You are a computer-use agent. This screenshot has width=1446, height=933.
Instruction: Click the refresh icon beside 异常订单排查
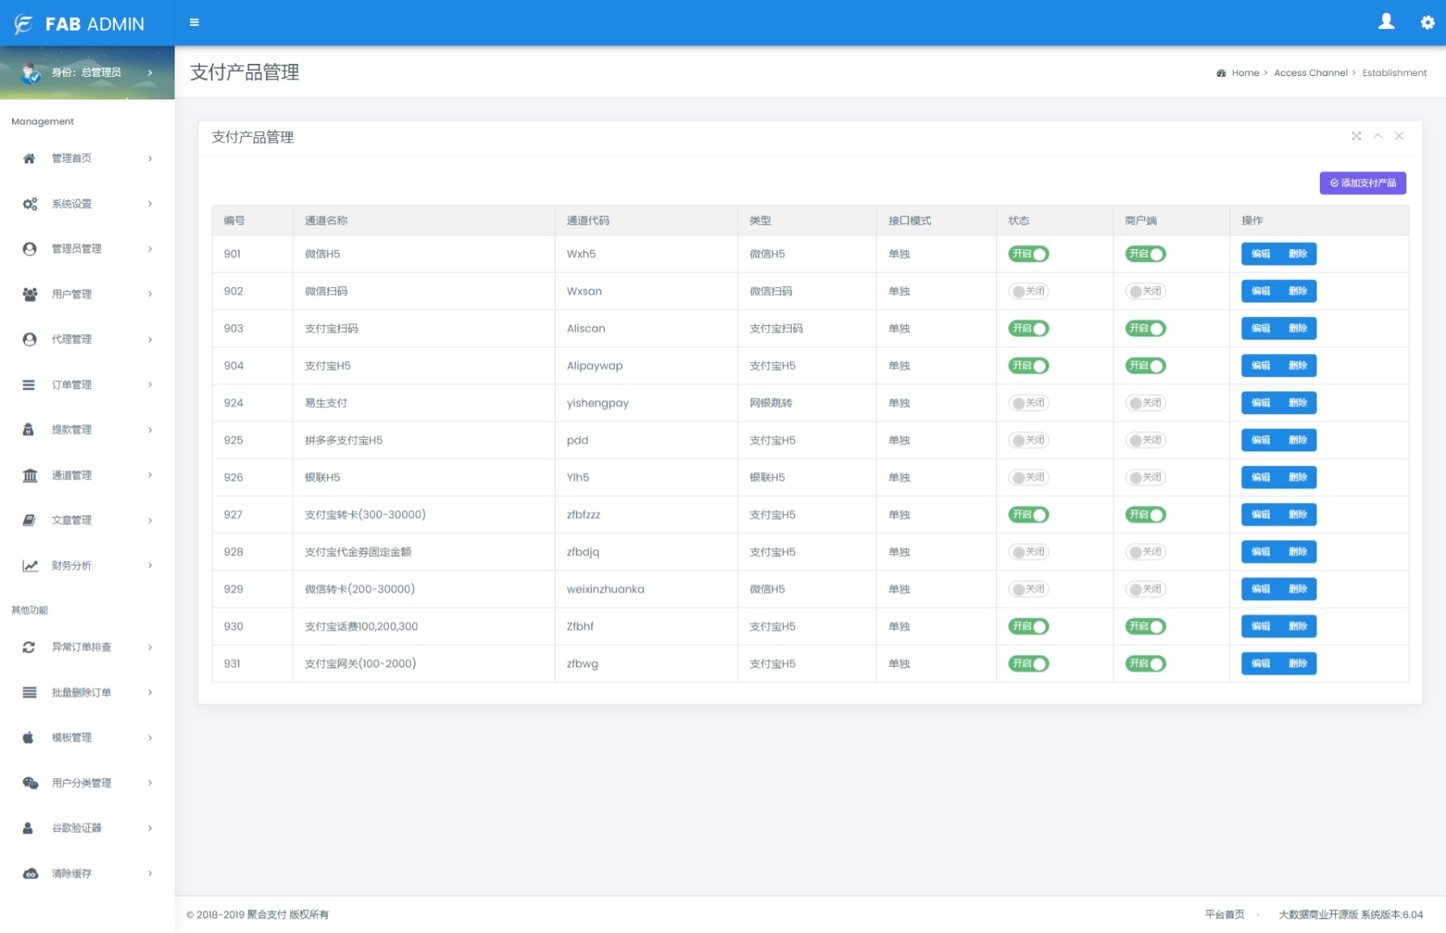point(29,647)
